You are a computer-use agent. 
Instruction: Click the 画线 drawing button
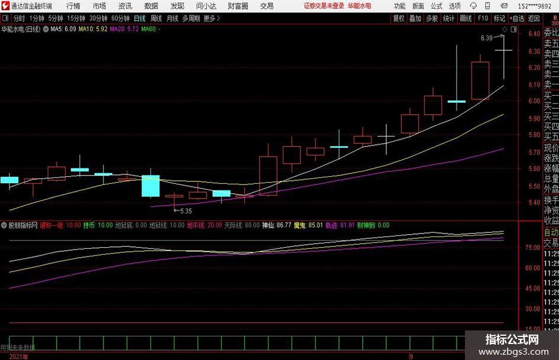point(466,18)
